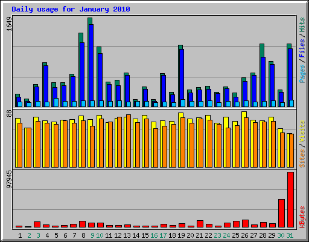Viewport: 309px width, 242px height.
Task: Select green day label "3"
Action: [38, 235]
